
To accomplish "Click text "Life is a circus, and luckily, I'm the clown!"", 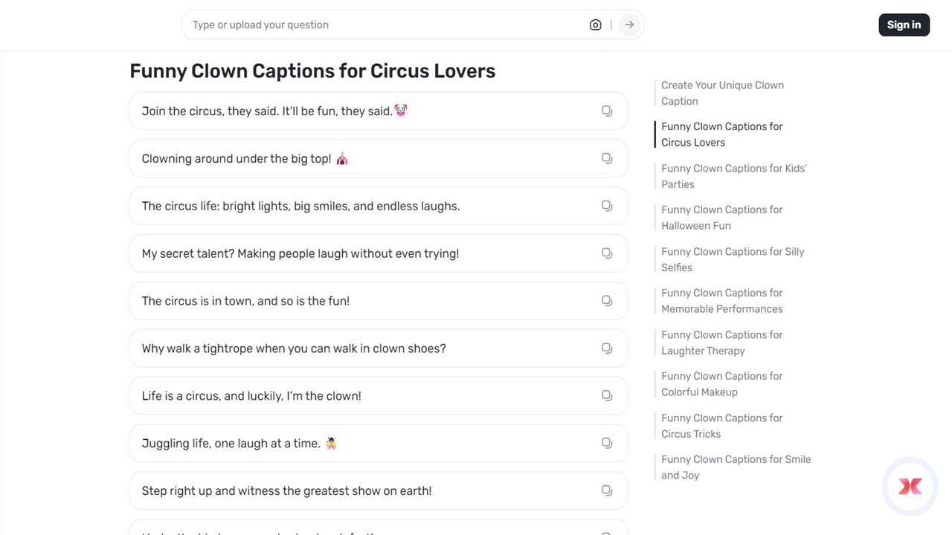I will click(251, 396).
